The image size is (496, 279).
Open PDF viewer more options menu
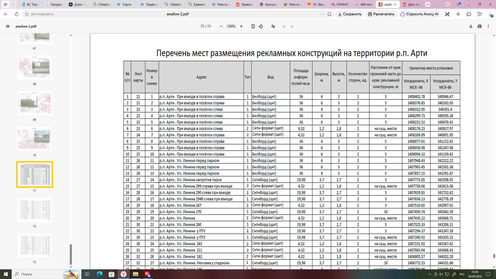coord(488,26)
